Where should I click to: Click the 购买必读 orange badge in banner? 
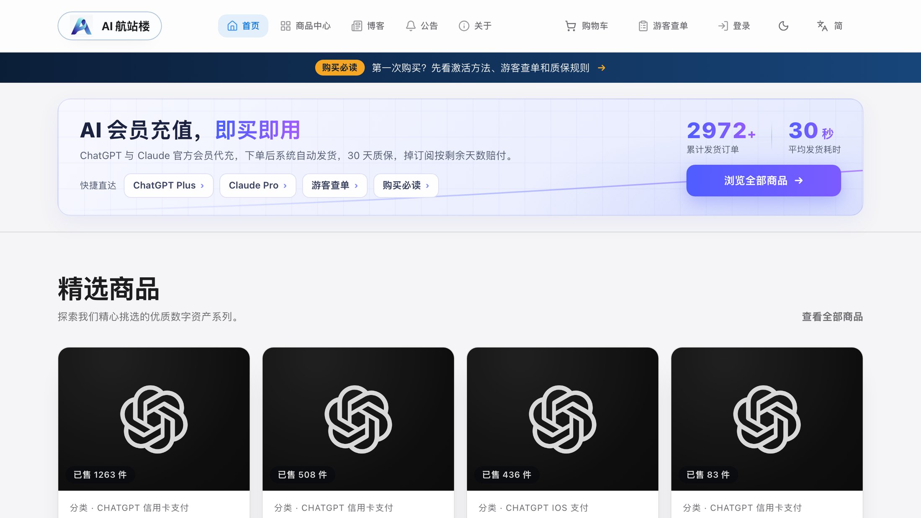pyautogui.click(x=340, y=68)
